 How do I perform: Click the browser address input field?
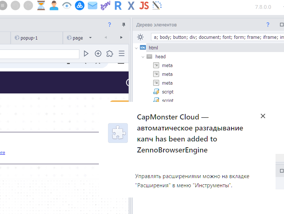(40, 54)
